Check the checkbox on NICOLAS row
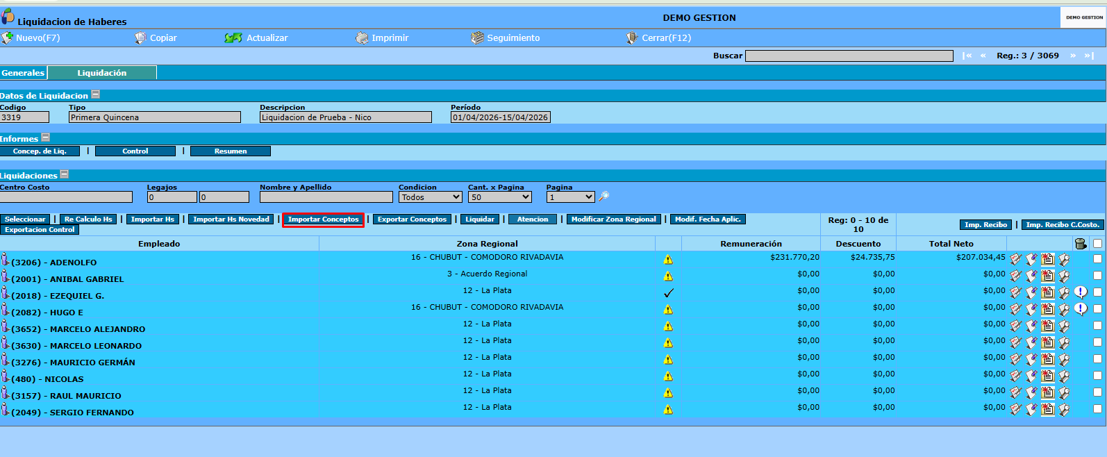The image size is (1107, 457). (1097, 375)
